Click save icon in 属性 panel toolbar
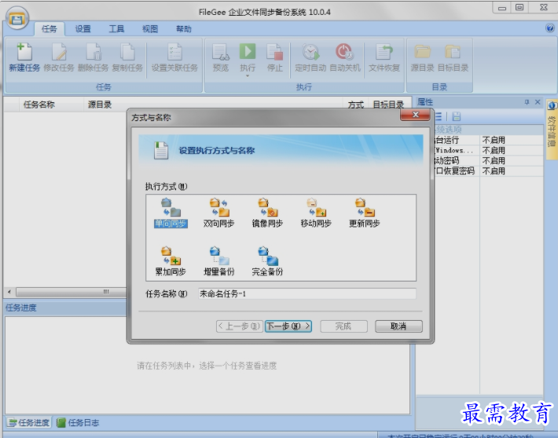 point(456,116)
